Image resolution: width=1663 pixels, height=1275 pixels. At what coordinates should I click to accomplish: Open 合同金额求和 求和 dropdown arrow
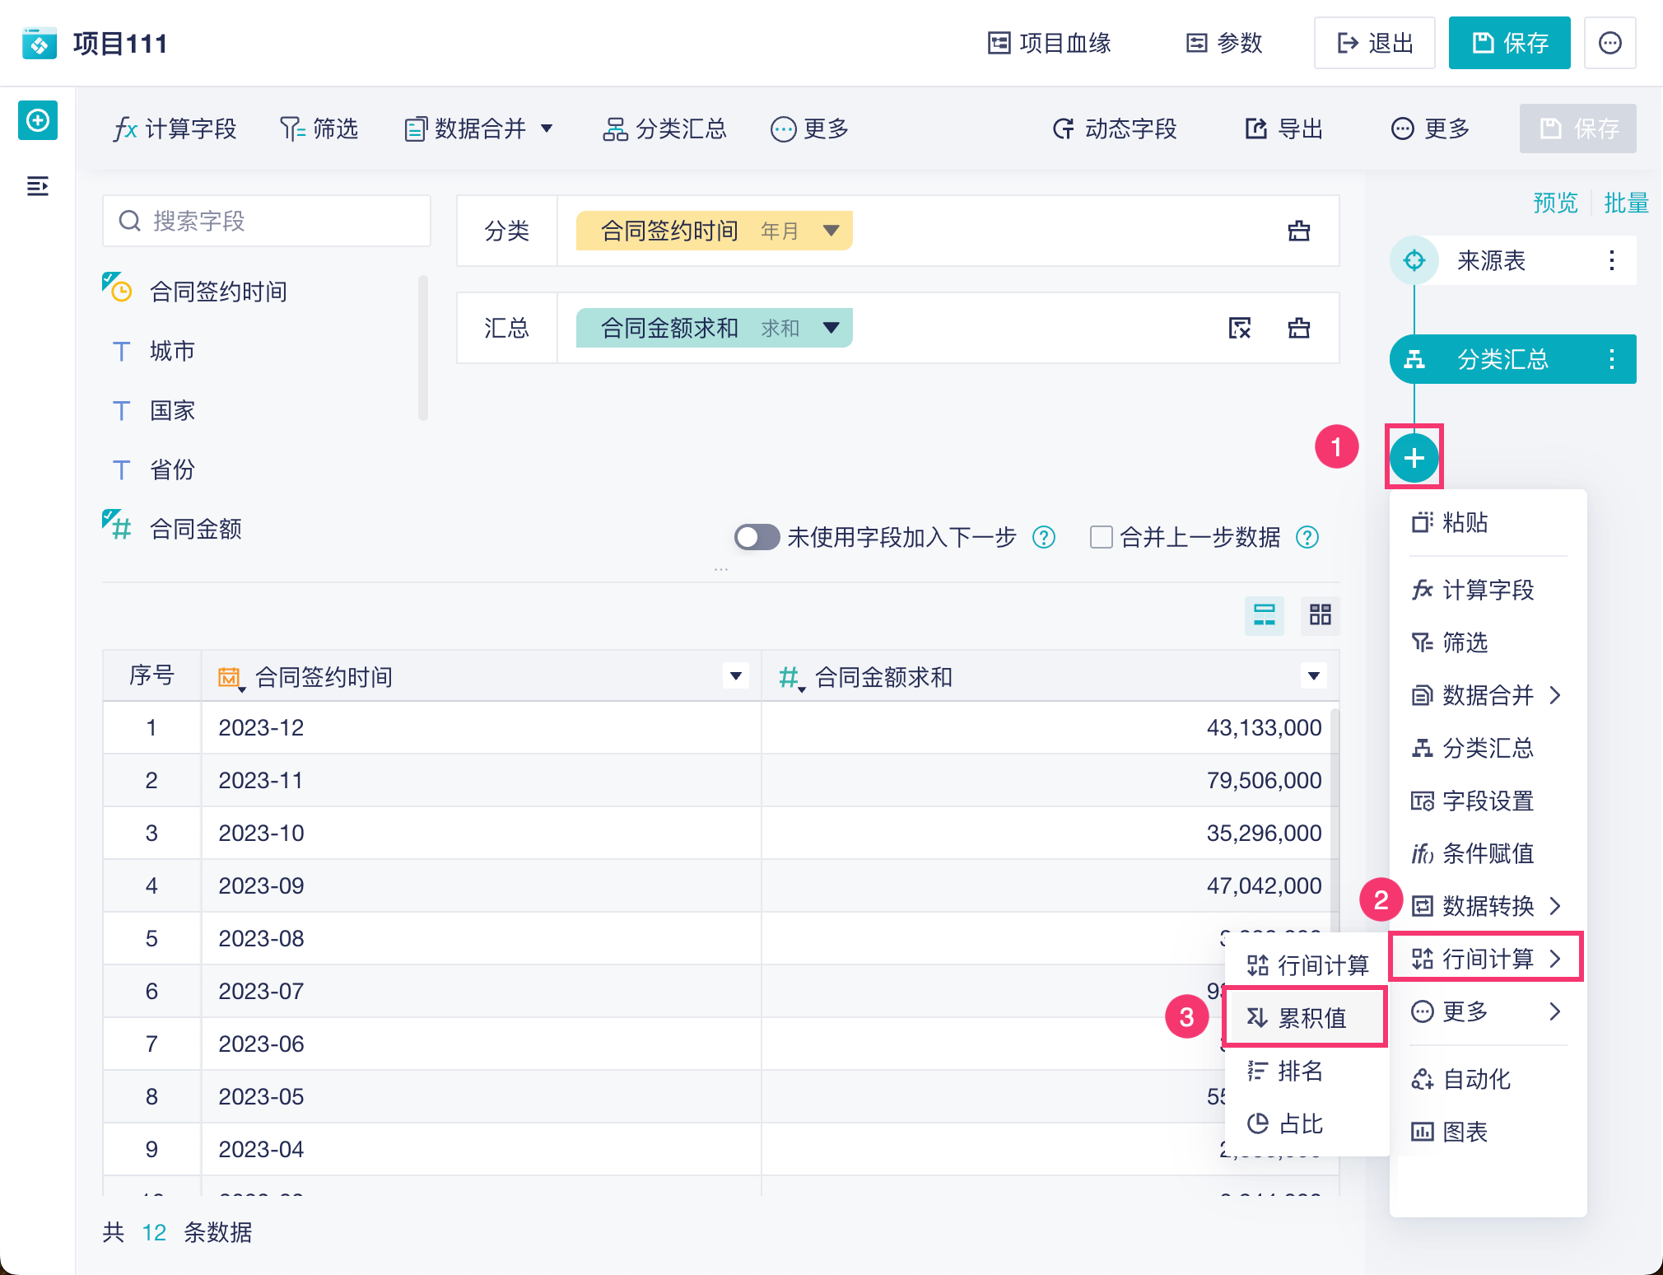pos(831,328)
